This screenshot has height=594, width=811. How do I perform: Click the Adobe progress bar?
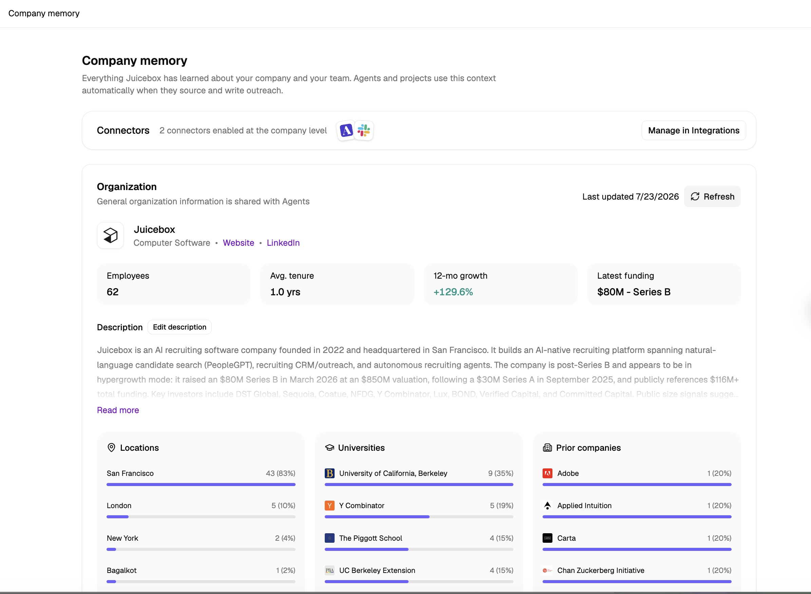637,485
